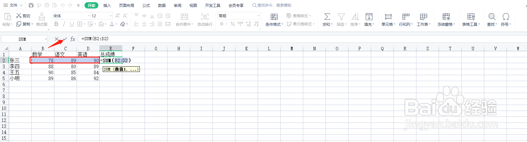This screenshot has height=142, width=527.
Task: Toggle Wrap Text (自动换行)
Action: [205, 19]
